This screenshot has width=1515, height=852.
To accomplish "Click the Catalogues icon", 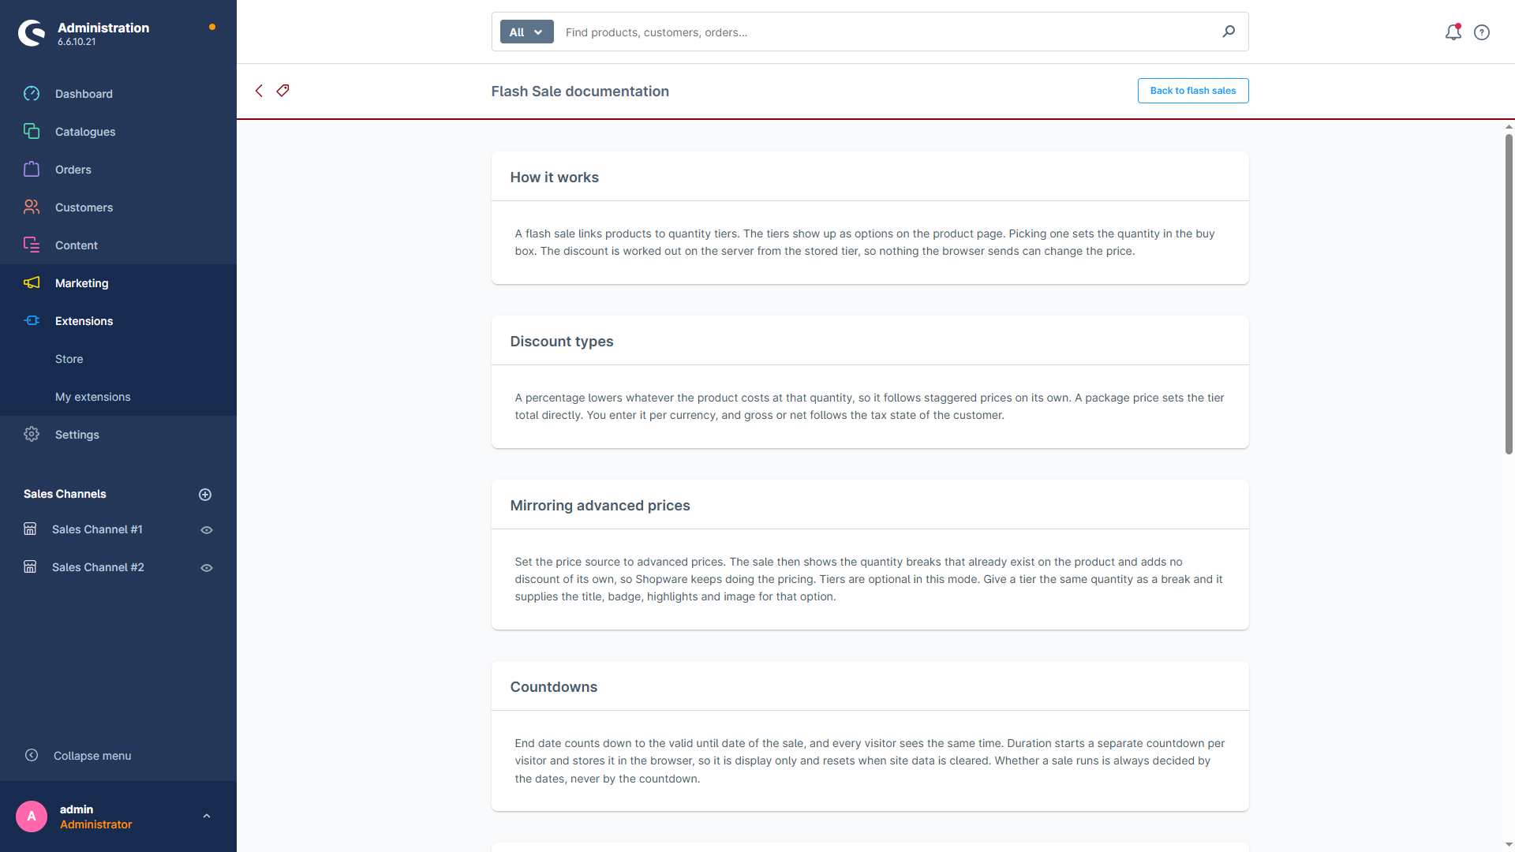I will point(32,132).
